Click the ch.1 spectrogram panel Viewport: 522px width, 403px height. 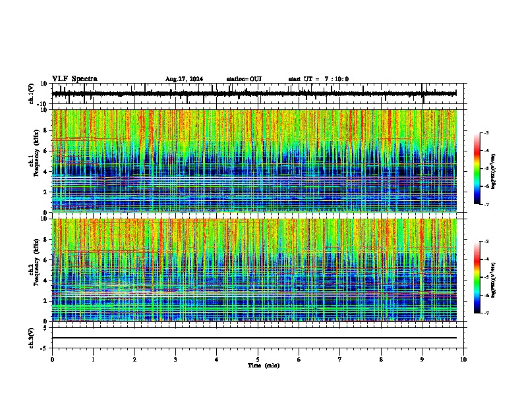(x=254, y=161)
